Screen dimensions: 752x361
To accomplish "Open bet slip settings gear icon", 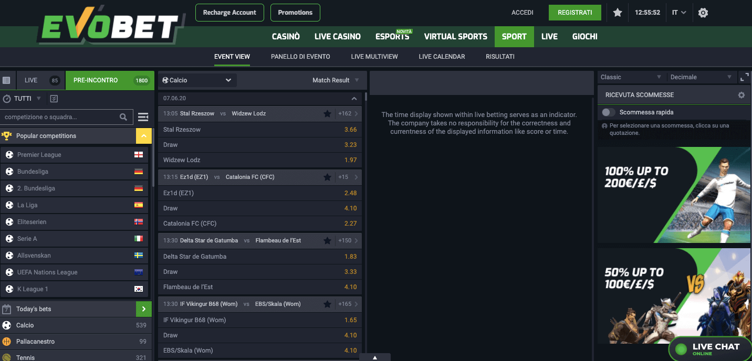I will (x=741, y=95).
